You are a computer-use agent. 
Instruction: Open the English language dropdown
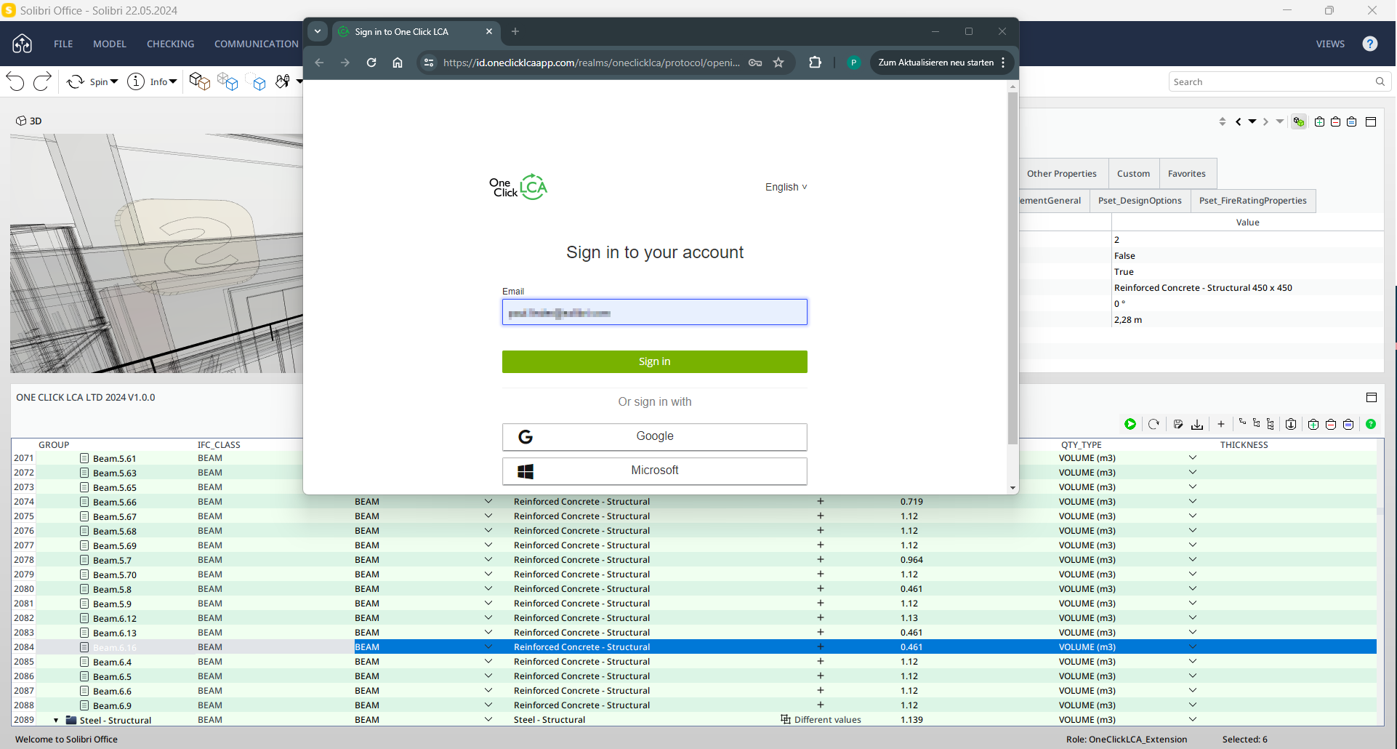[x=786, y=187]
